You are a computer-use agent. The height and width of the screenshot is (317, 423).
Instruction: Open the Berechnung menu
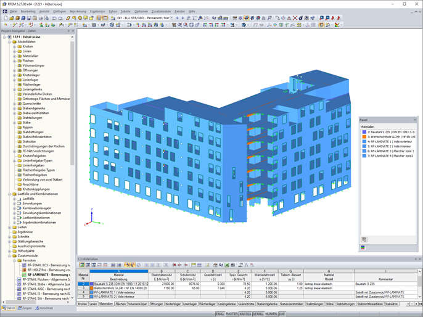78,11
